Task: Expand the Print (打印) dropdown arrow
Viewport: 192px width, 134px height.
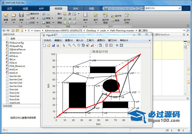Action: [x=38, y=23]
